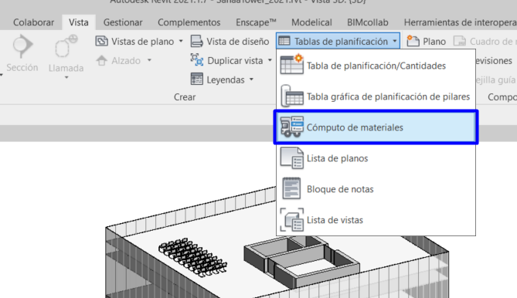Collapse the Tablas de planificación dropdown
This screenshot has height=298, width=517.
(x=338, y=41)
